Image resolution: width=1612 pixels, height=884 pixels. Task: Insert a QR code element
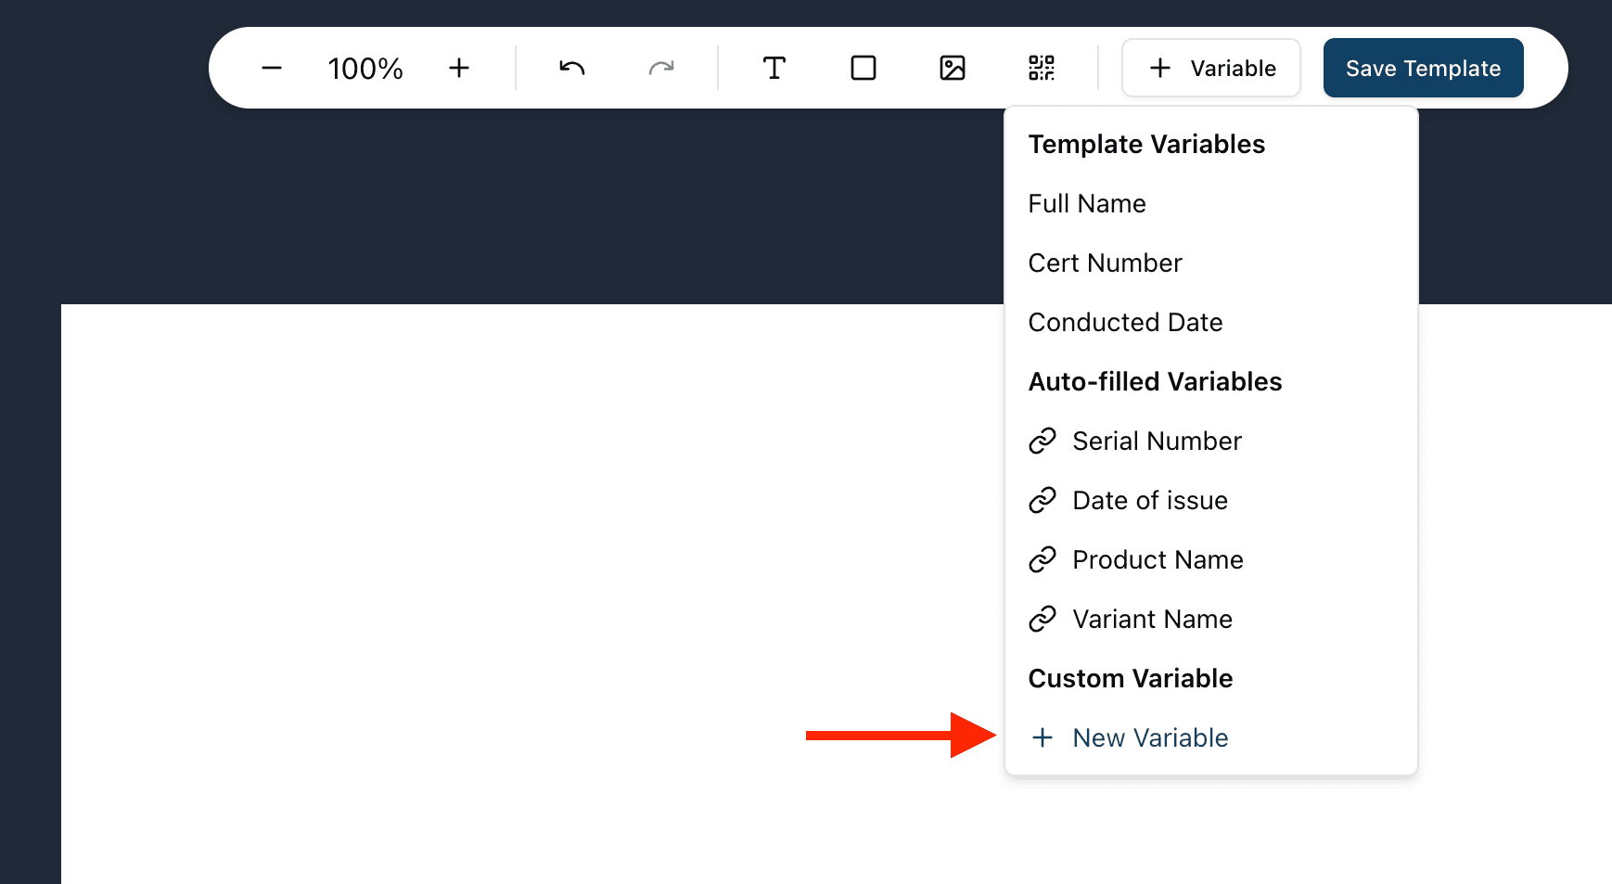tap(1042, 67)
